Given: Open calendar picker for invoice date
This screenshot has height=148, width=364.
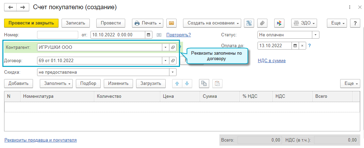Looking at the screenshot, I should (148, 35).
